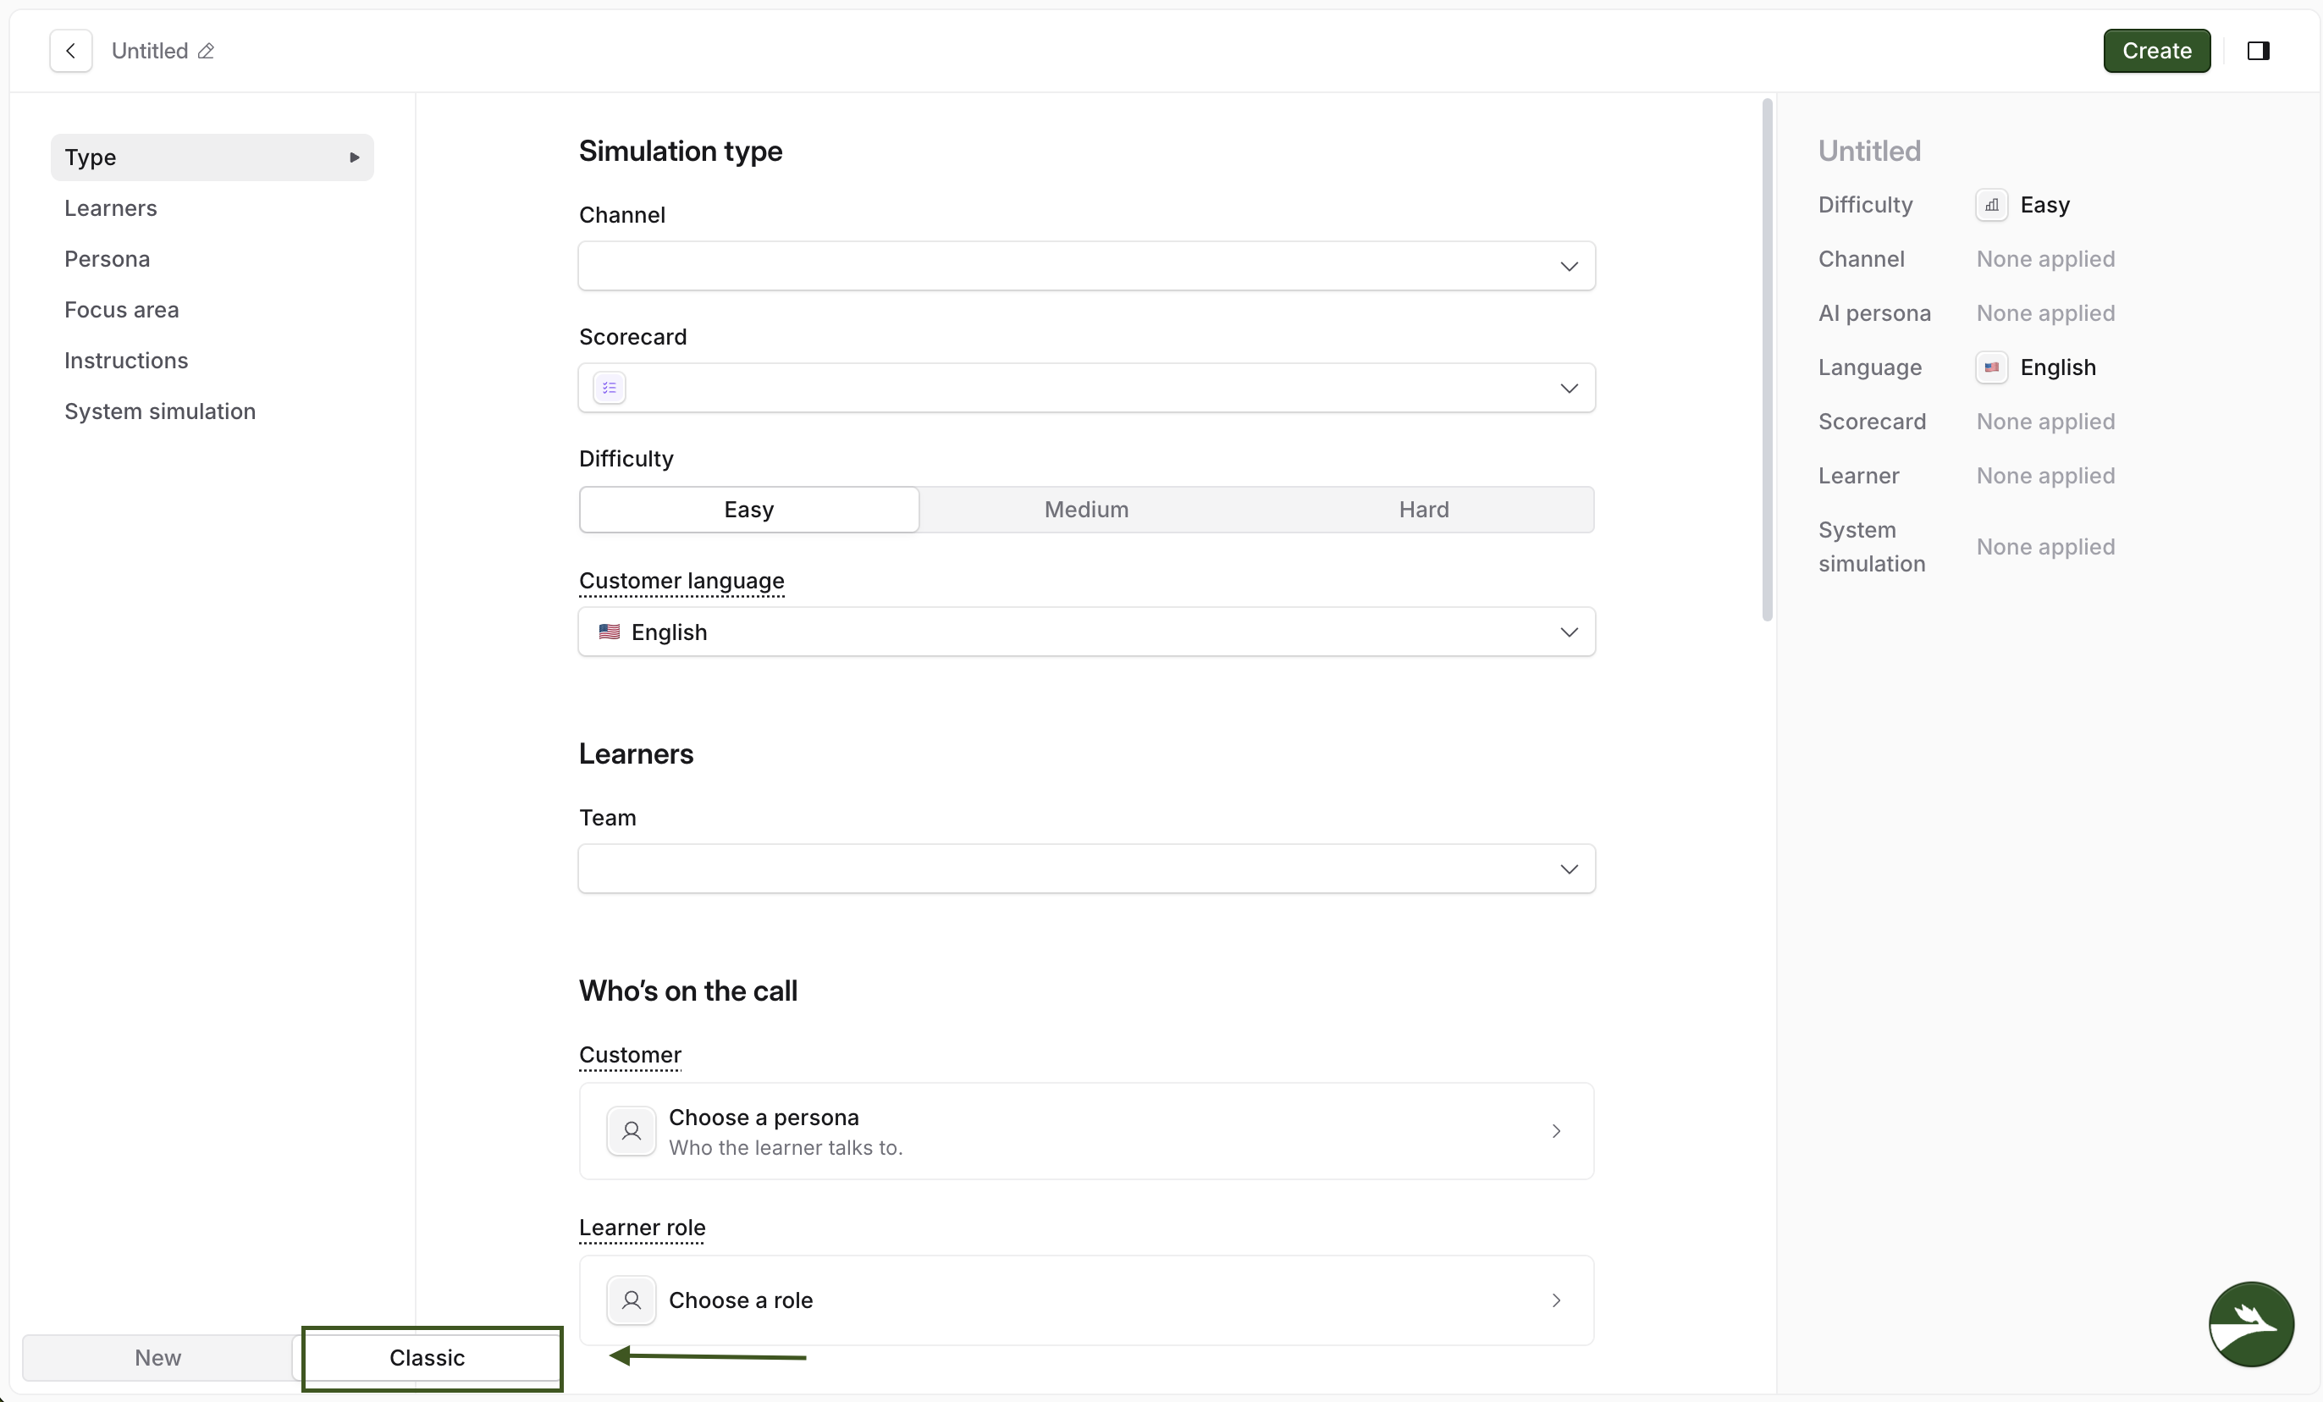The height and width of the screenshot is (1402, 2323).
Task: Click the Learner role underlined label
Action: tap(642, 1228)
